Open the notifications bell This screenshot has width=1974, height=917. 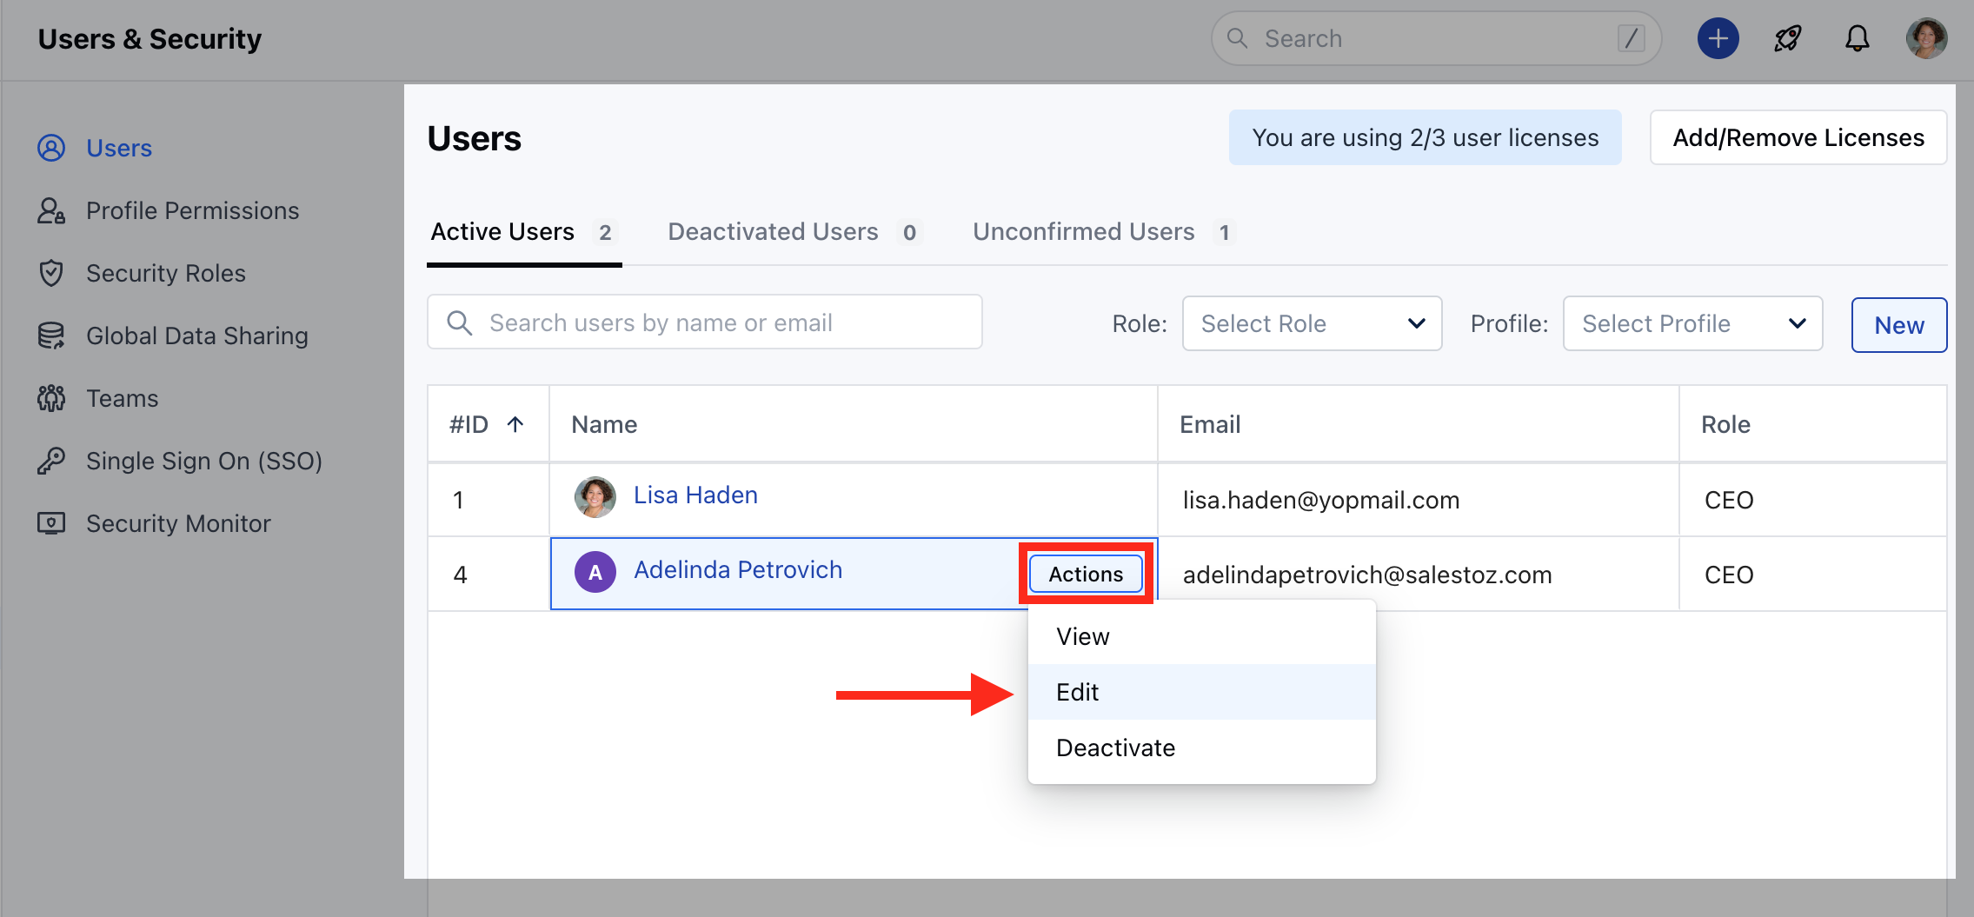[x=1857, y=38]
